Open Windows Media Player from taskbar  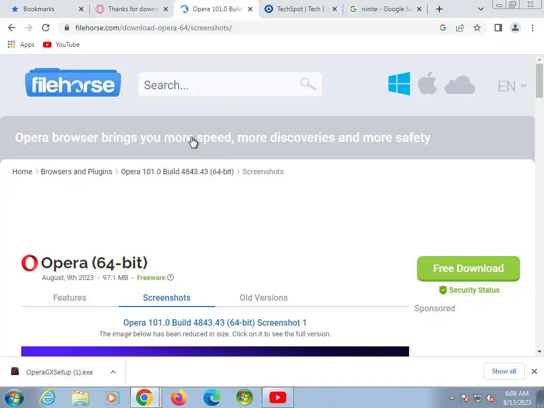(x=112, y=397)
